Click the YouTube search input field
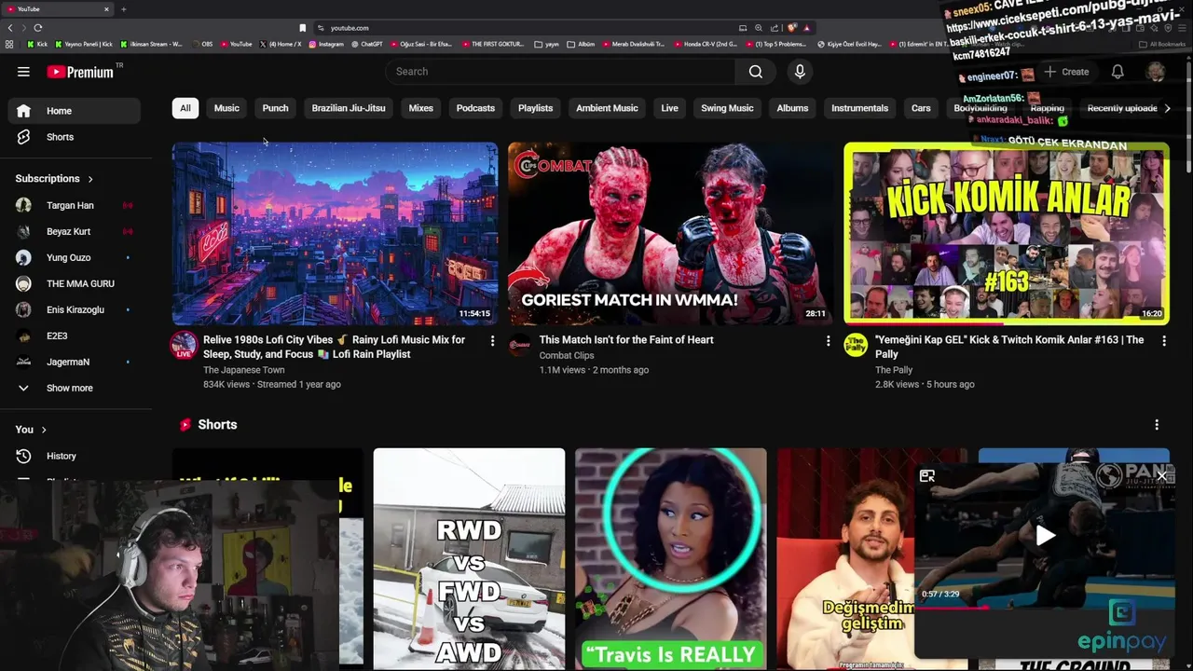1193x671 pixels. (x=561, y=72)
